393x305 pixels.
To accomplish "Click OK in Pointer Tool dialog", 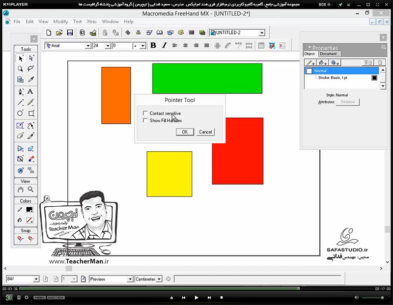I will 185,132.
